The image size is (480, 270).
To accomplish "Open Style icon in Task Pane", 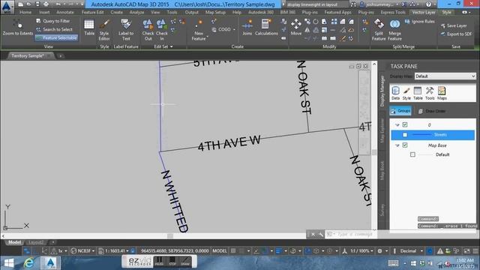I will point(406,93).
